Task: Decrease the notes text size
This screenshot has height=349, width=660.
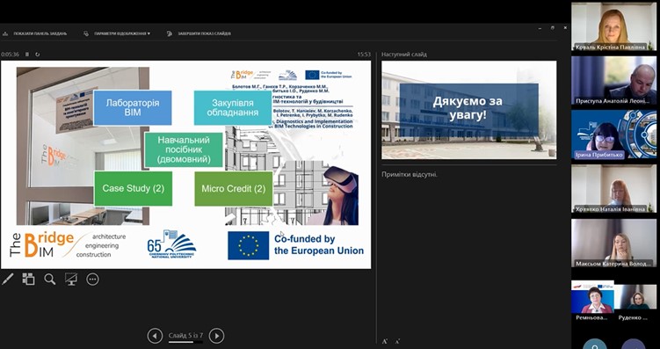Action: tap(397, 341)
